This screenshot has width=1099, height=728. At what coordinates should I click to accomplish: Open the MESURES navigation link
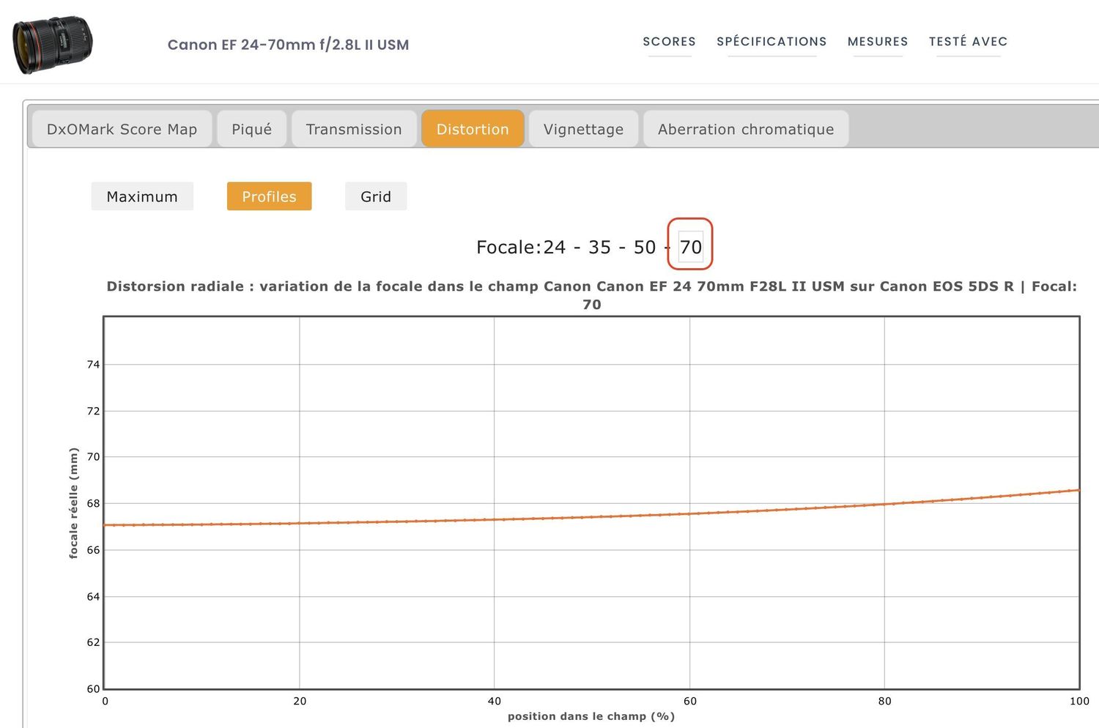[878, 42]
